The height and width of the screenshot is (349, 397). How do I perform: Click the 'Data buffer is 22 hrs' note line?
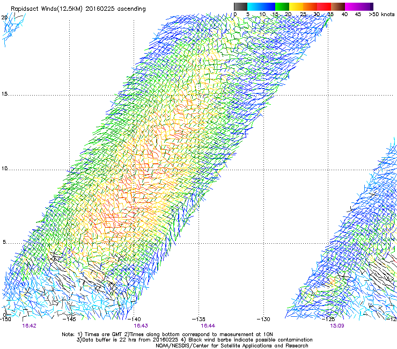pos(194,340)
